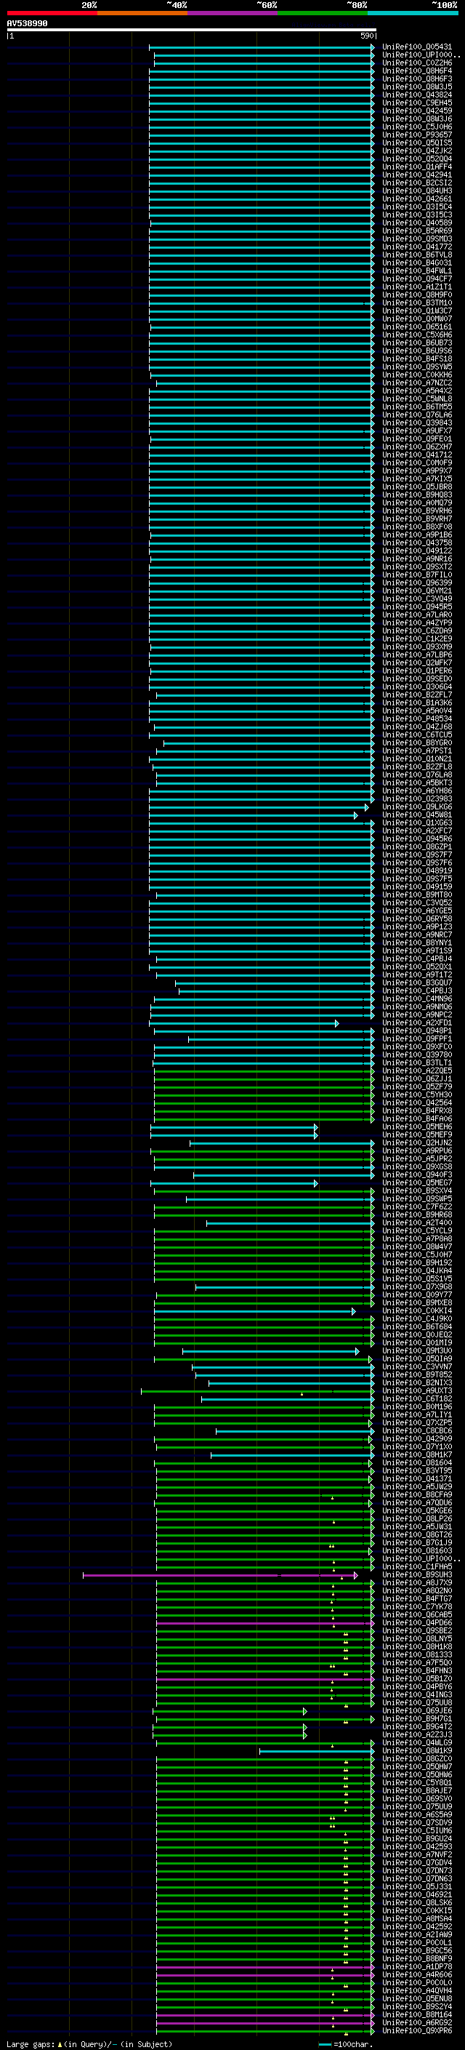Screen dimensions: 465x2050
Task: Click the UniRef100_Q9XPR6 hit label
Action: coord(416,2030)
